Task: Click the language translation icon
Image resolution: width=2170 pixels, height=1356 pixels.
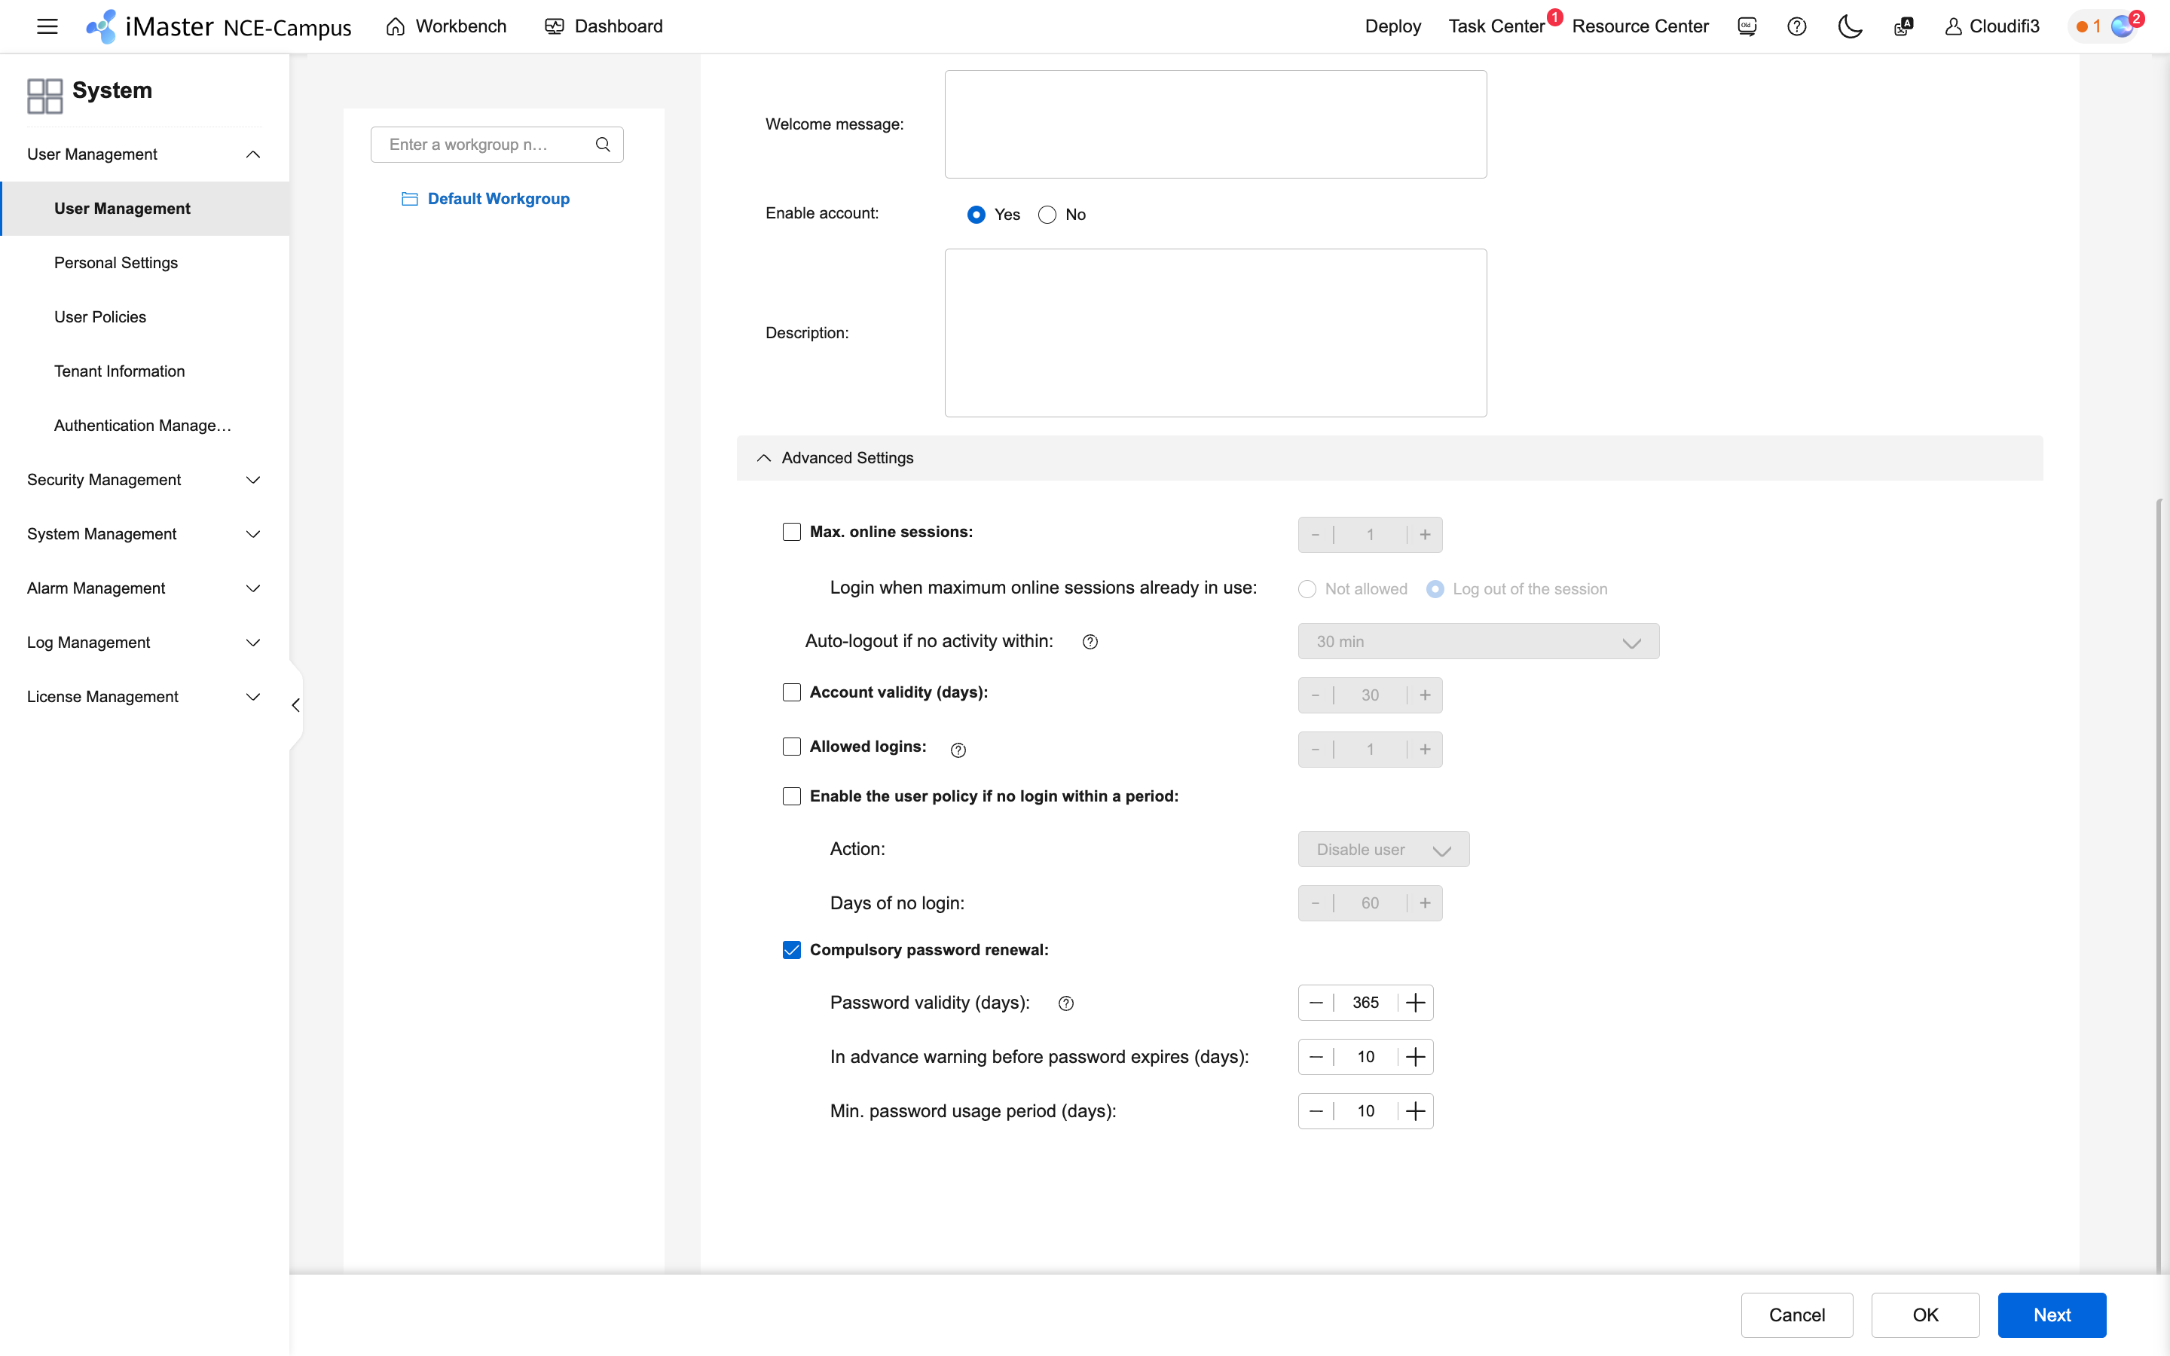Action: [1902, 26]
